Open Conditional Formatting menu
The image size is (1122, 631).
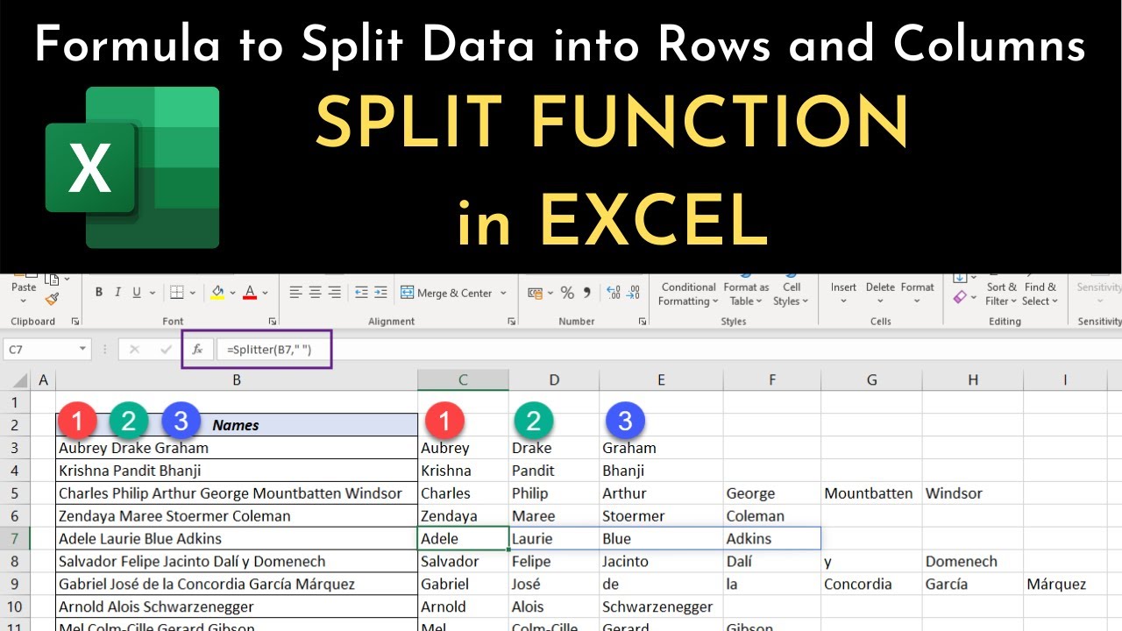point(688,294)
